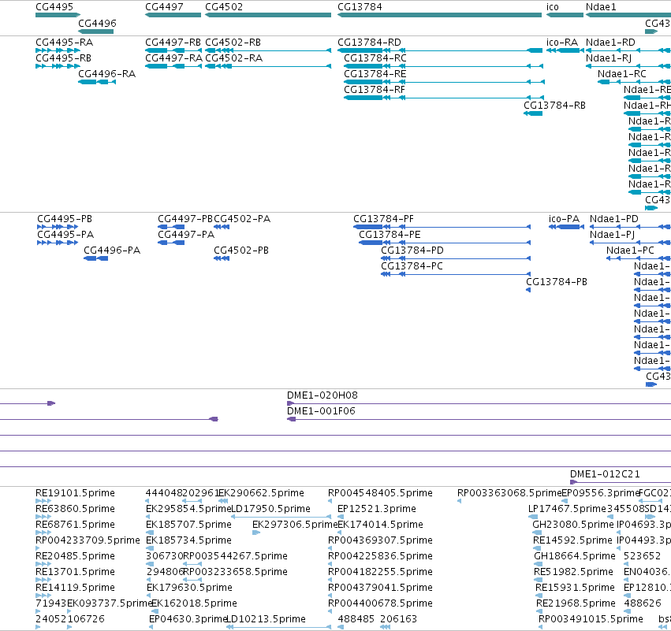The height and width of the screenshot is (631, 671).
Task: Click EST RP004233709.5prime
Action: (x=88, y=540)
